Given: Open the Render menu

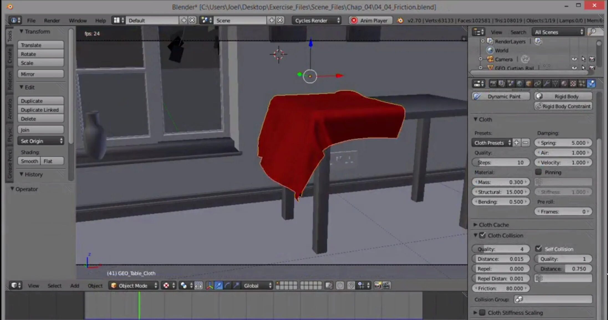Looking at the screenshot, I should (x=52, y=21).
